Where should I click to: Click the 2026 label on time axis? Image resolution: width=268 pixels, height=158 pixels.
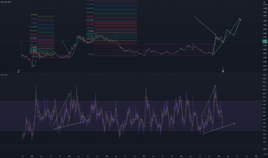coord(256,156)
